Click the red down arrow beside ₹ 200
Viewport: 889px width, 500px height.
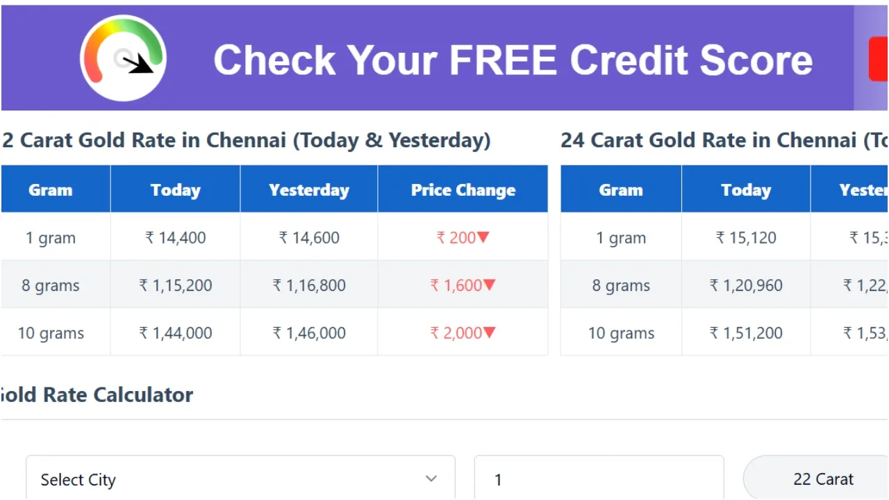tap(483, 237)
